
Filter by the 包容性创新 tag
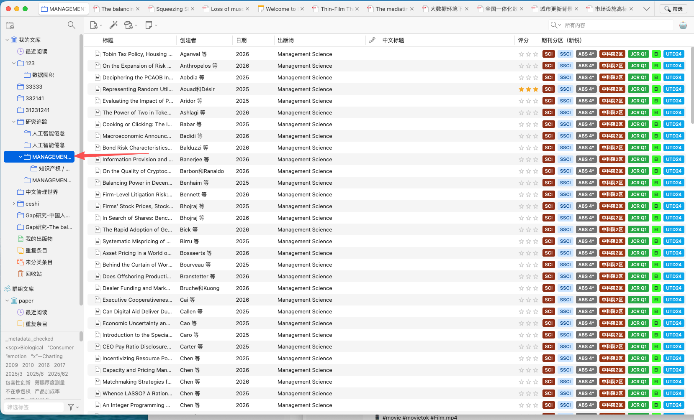point(18,383)
